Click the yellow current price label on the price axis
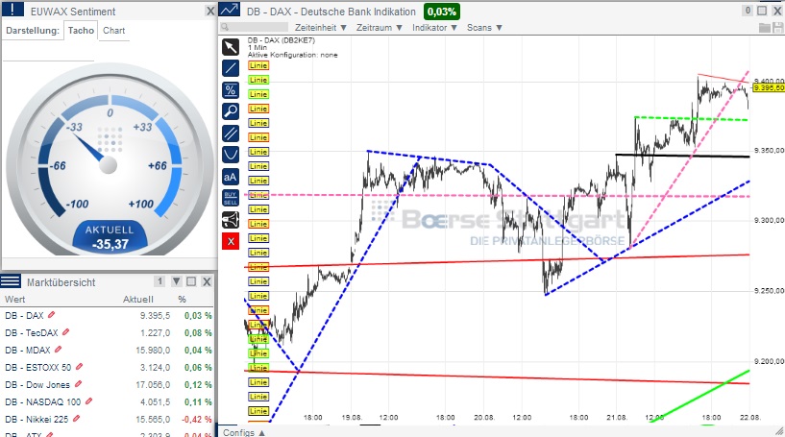 [768, 88]
